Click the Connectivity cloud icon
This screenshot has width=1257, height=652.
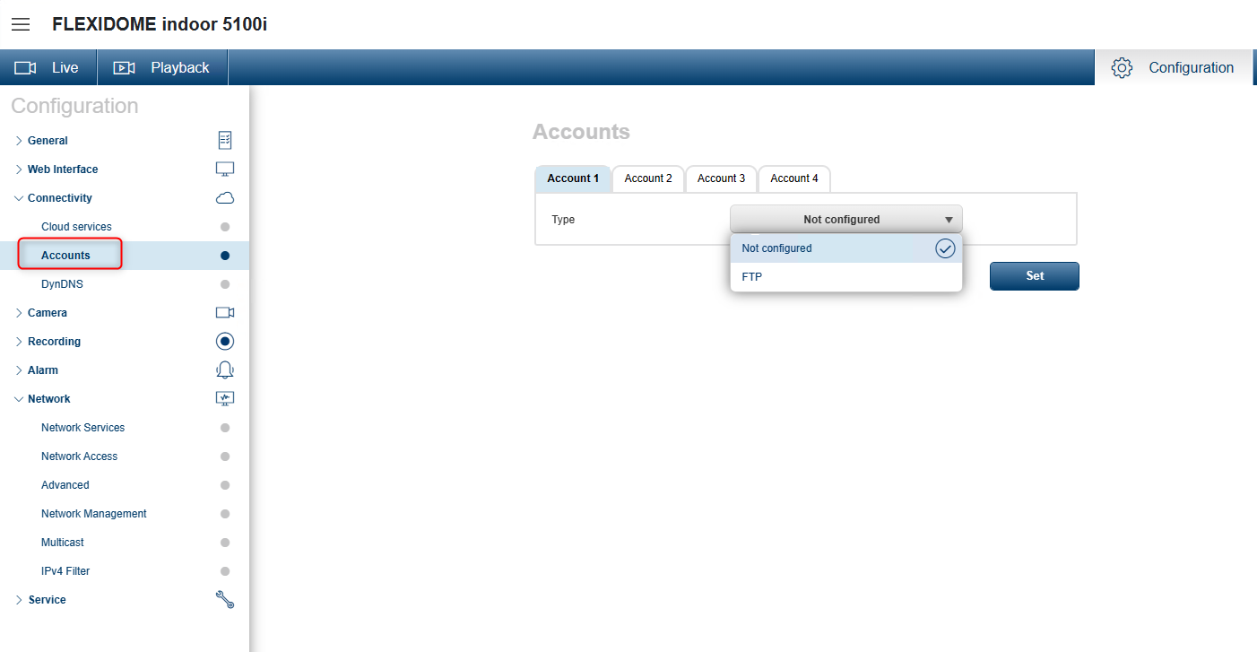click(x=225, y=198)
